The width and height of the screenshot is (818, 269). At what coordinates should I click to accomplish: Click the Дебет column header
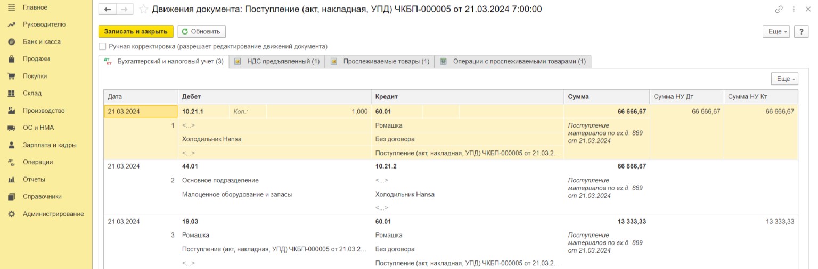tap(274, 97)
